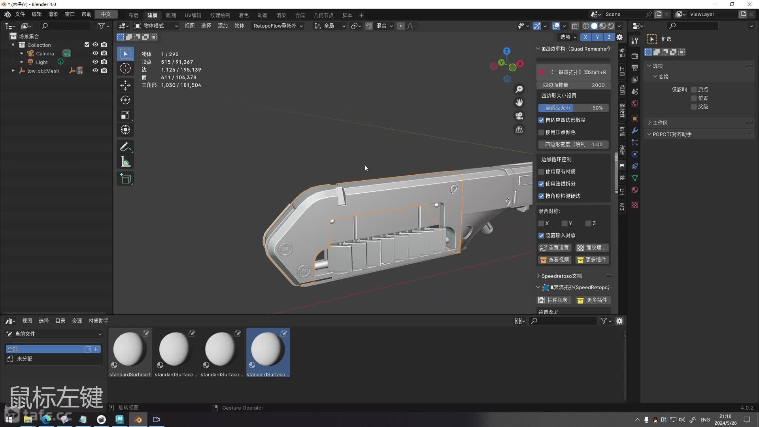Viewport: 759px width, 427px height.
Task: Enable 使用原有材质 checkbox
Action: tap(541, 172)
